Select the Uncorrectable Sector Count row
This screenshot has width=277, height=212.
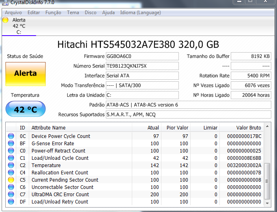point(135,187)
